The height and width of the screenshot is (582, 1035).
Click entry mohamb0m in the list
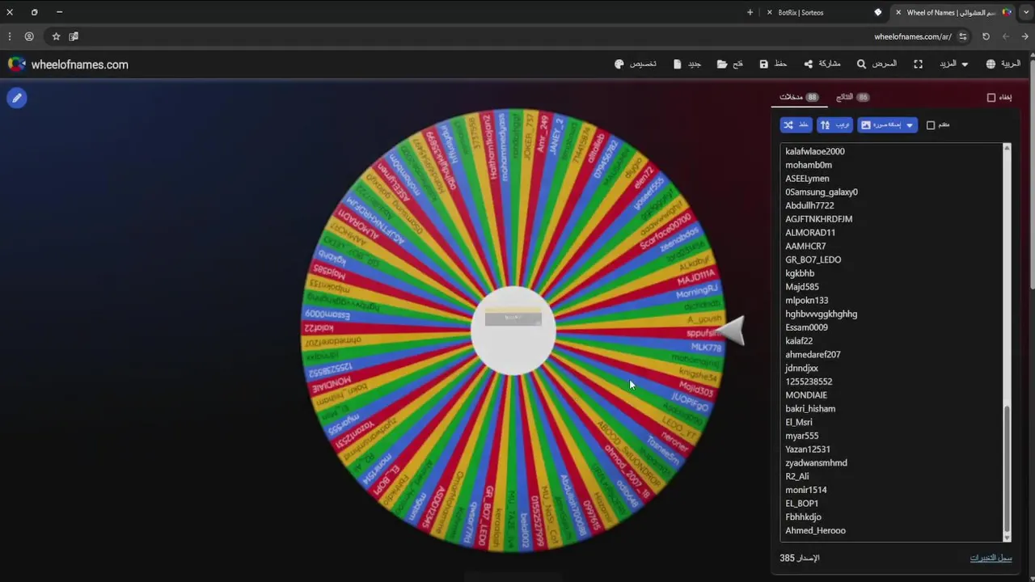[809, 165]
